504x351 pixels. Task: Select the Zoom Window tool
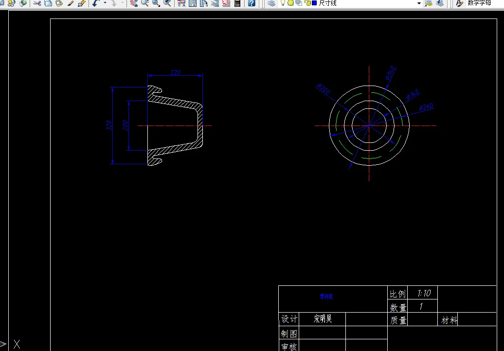tap(156, 3)
